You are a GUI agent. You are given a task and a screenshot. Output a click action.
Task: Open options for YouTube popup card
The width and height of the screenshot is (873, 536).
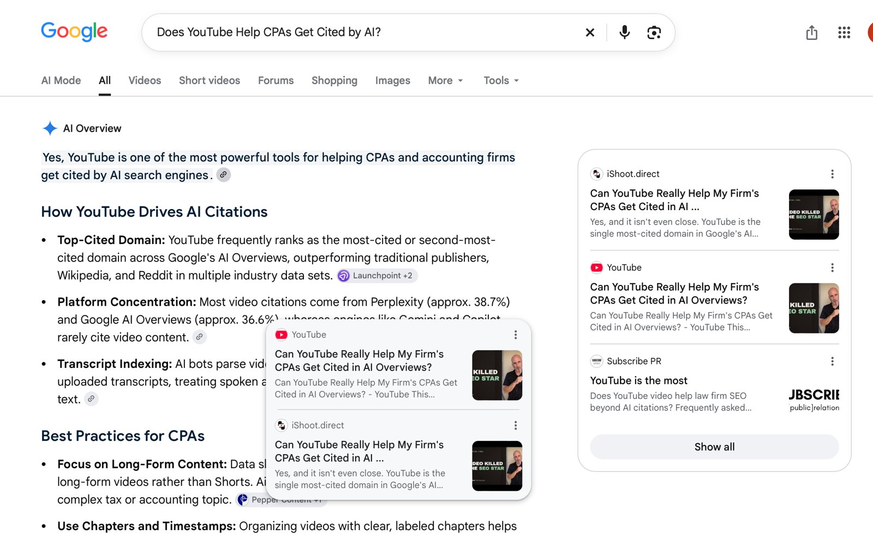coord(516,335)
